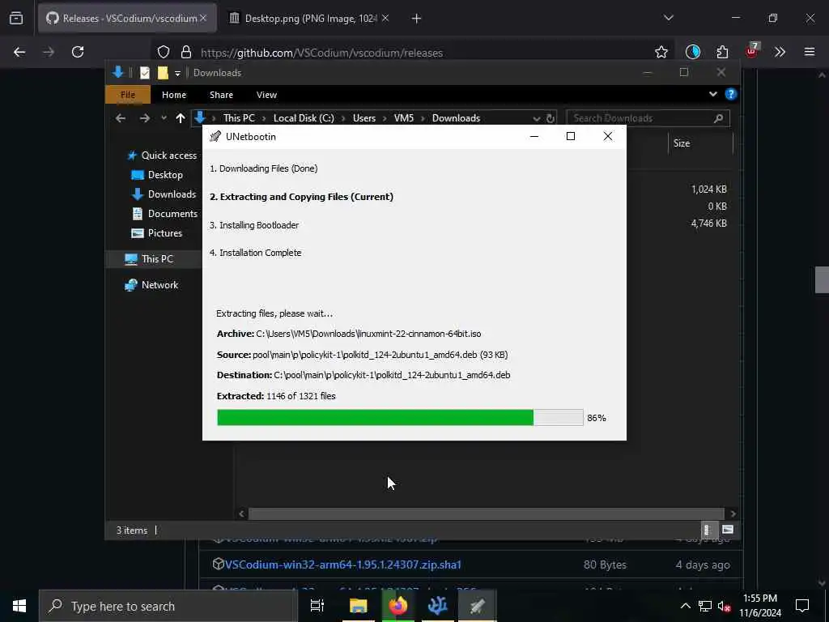The height and width of the screenshot is (622, 829).
Task: Click the Firefox shield tracking protection icon
Action: coord(164,52)
